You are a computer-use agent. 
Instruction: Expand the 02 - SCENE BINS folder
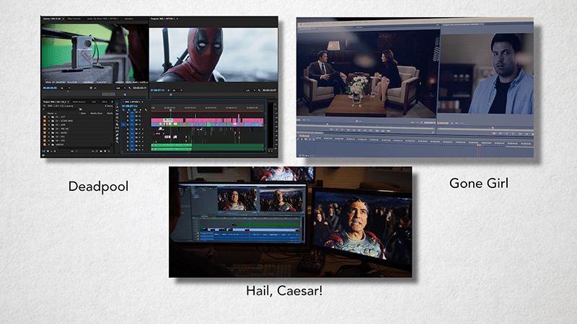[x=49, y=121]
